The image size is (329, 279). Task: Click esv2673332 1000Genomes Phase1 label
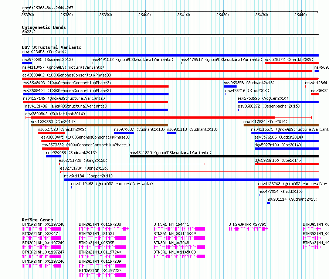pyautogui.click(x=86, y=145)
